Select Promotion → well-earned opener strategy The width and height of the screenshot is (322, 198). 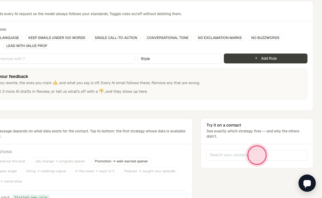[121, 161]
